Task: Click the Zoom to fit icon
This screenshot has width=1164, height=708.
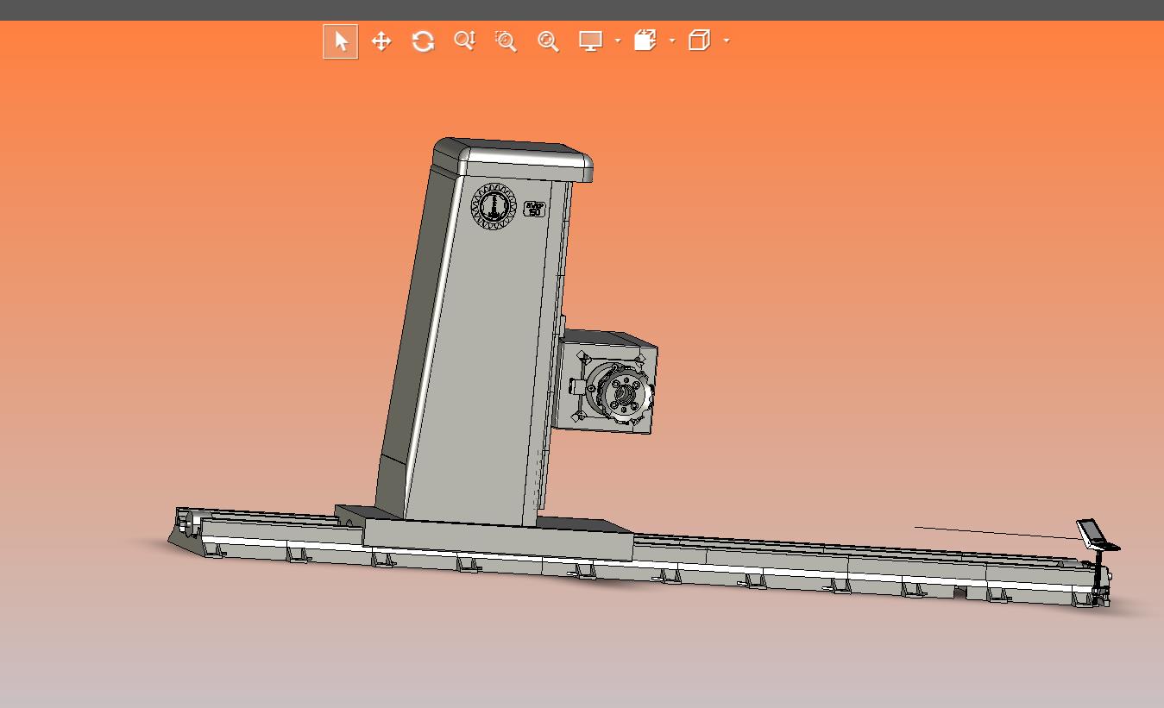Action: pyautogui.click(x=548, y=41)
